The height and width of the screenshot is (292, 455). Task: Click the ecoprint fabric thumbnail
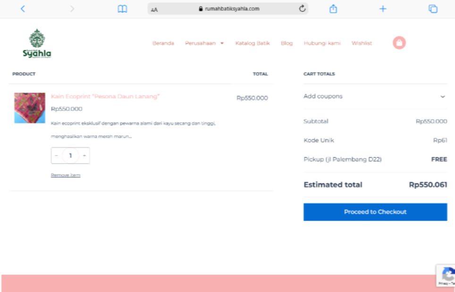point(29,108)
